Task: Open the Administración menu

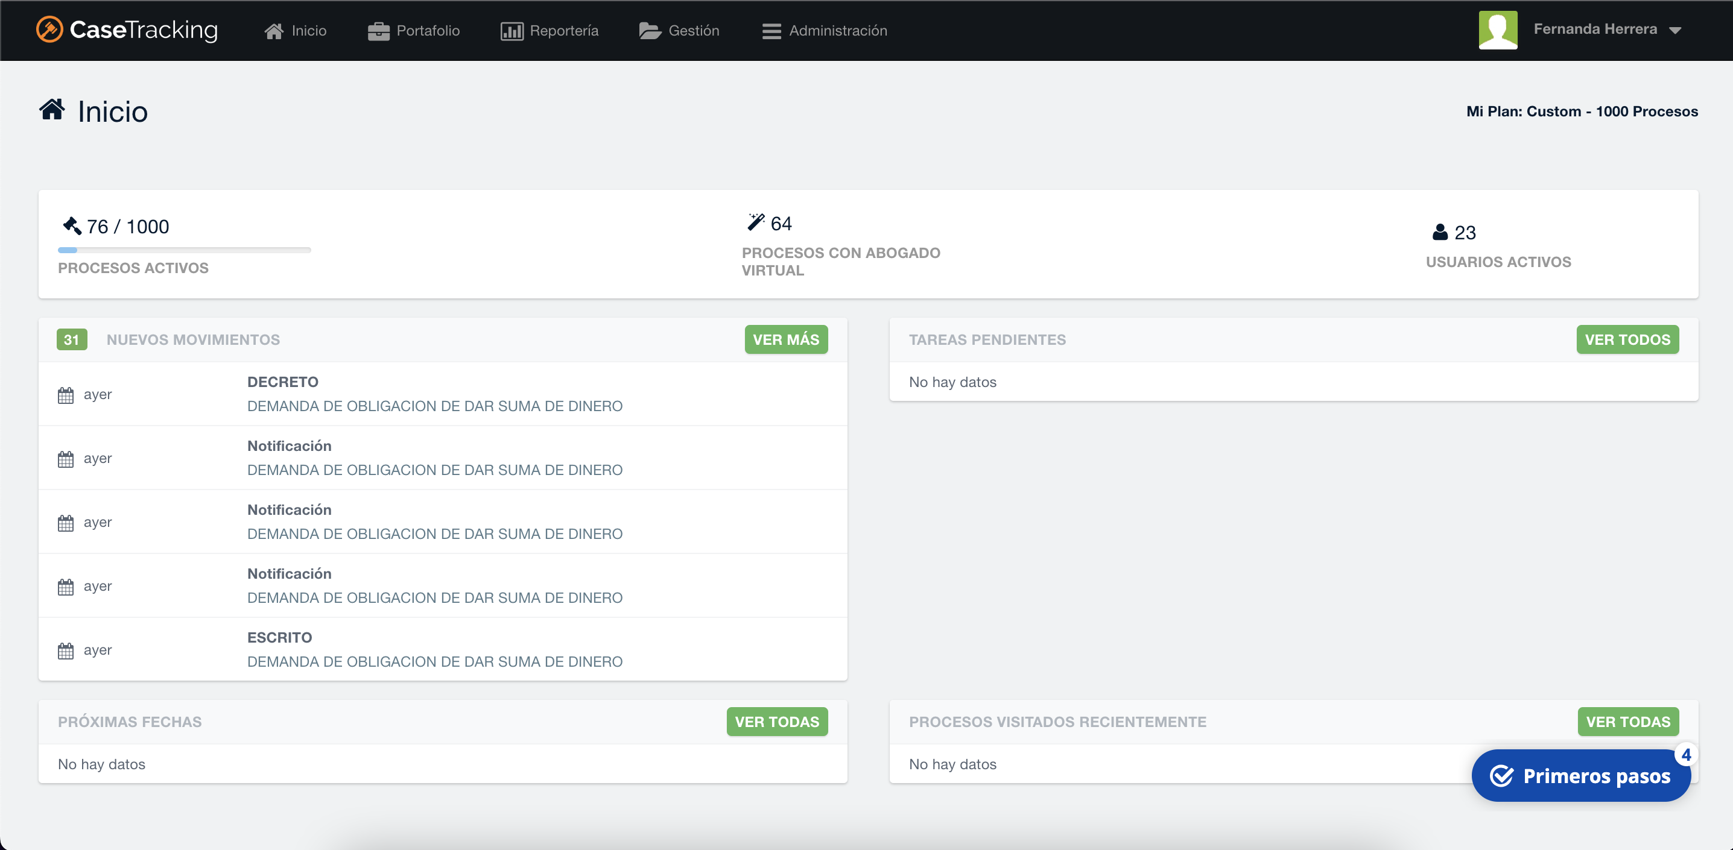Action: [x=825, y=31]
